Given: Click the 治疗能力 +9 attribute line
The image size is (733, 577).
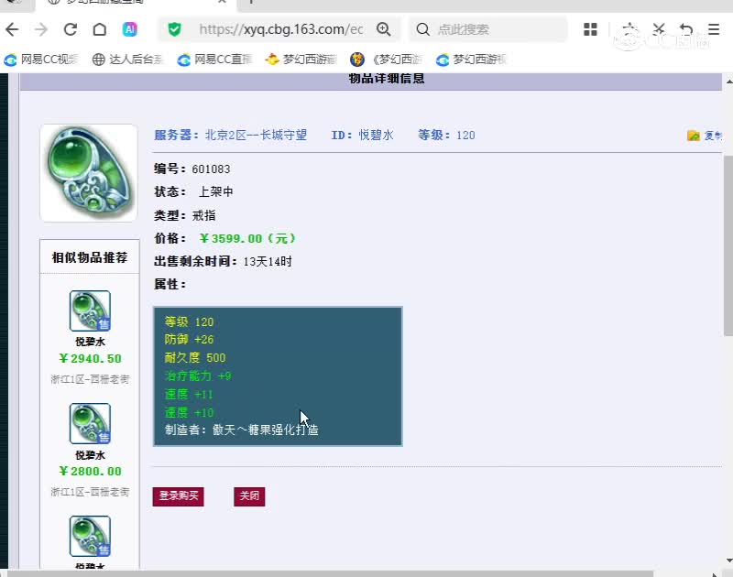Looking at the screenshot, I should click(198, 376).
